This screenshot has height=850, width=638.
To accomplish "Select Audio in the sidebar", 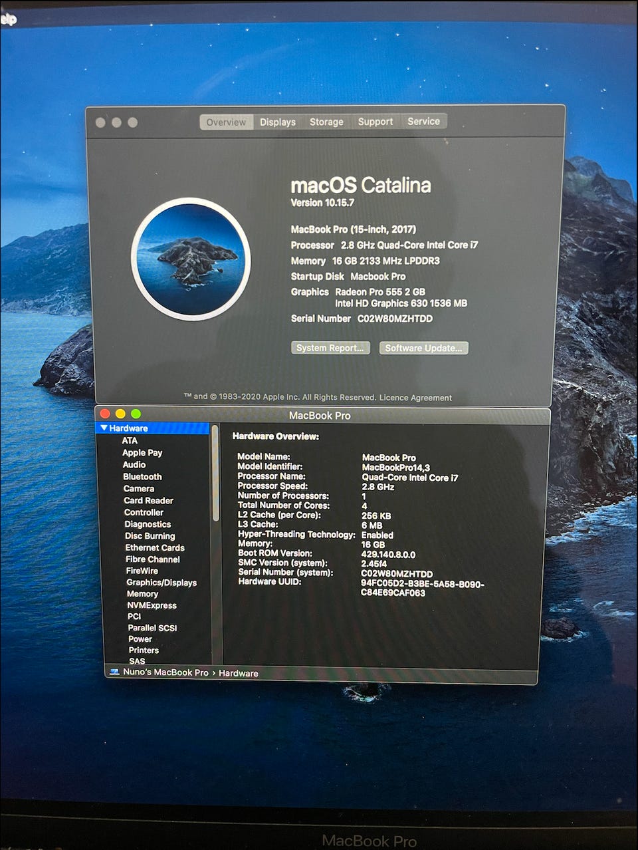I will point(134,464).
